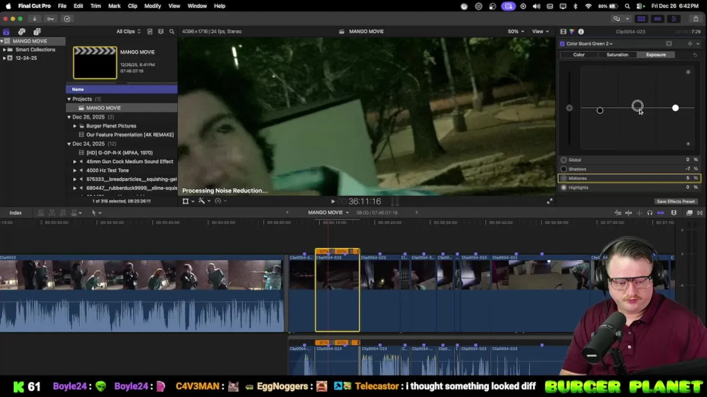The width and height of the screenshot is (707, 397).
Task: Open background tasks checkmark button
Action: point(67,19)
